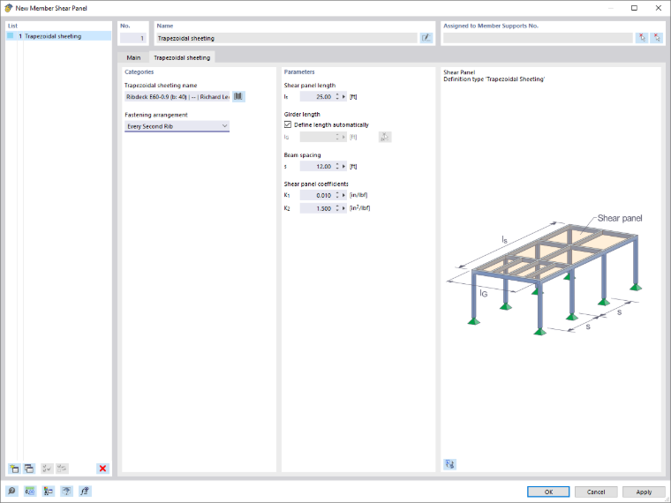Image resolution: width=671 pixels, height=503 pixels.
Task: Click the fourth icon in bottom toolbar
Action: 67,491
